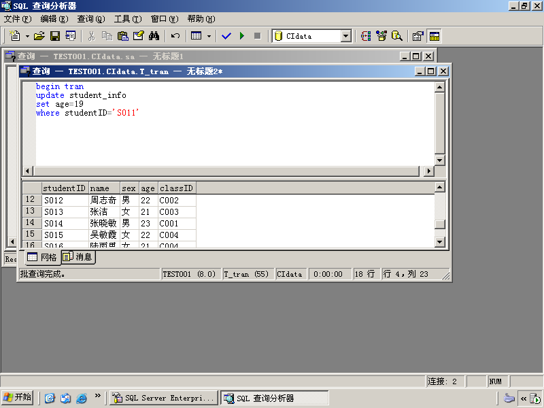Expand the execute mode grid dropdown arrow
544x408 pixels.
tap(209, 36)
